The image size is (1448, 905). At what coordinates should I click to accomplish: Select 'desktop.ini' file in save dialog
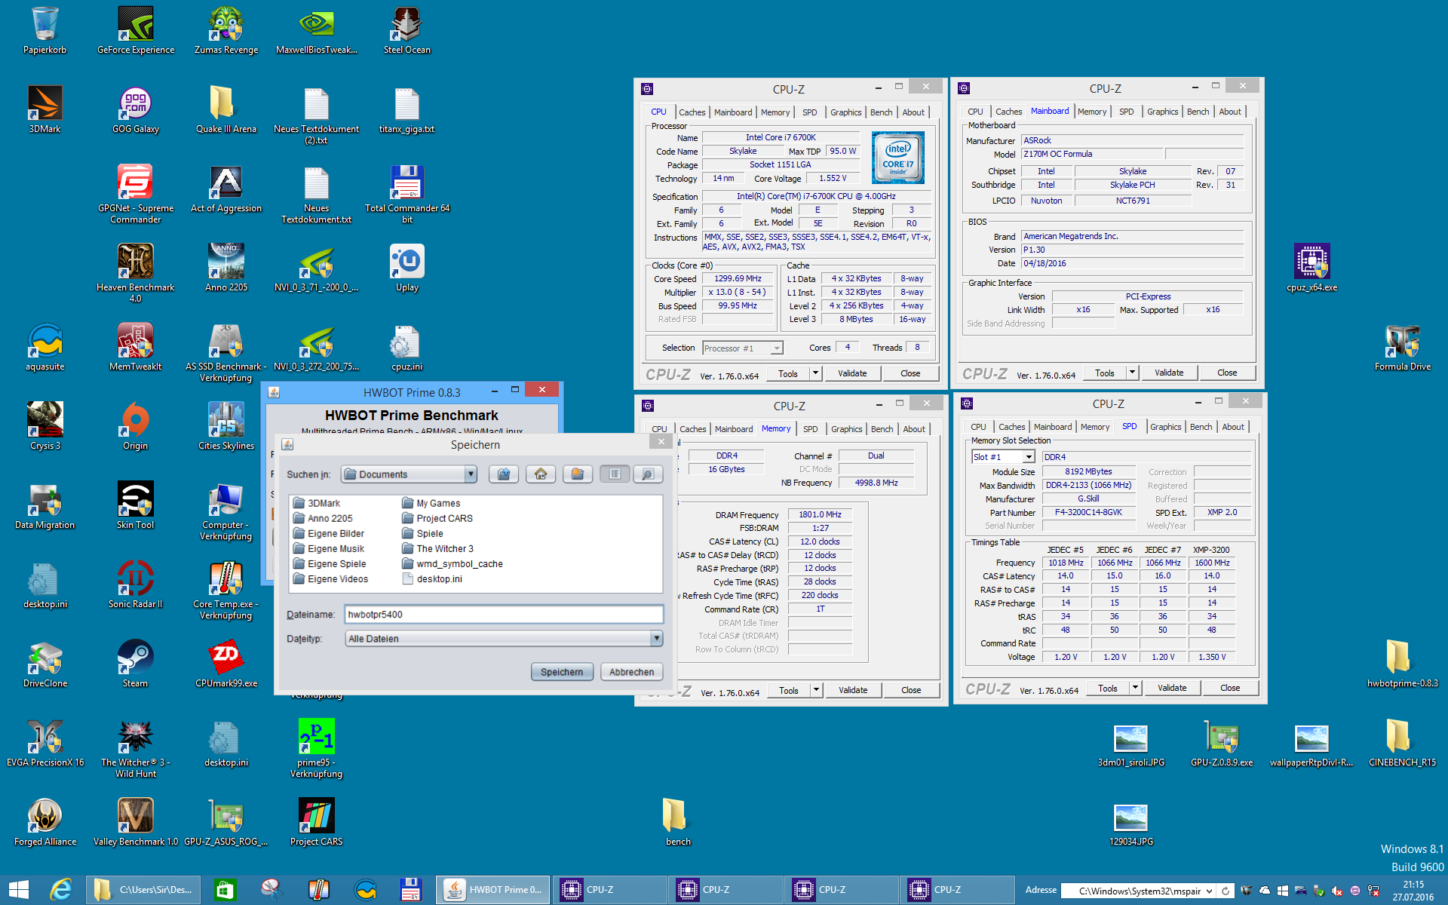(432, 579)
